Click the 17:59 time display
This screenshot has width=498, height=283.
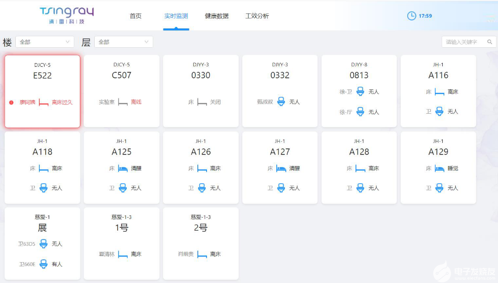click(x=425, y=16)
